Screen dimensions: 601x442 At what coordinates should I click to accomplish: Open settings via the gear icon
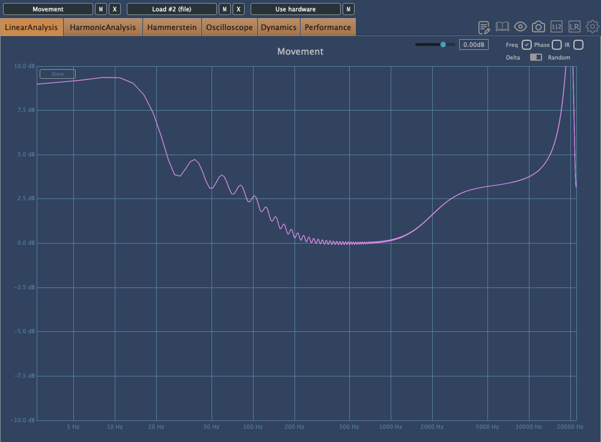593,27
